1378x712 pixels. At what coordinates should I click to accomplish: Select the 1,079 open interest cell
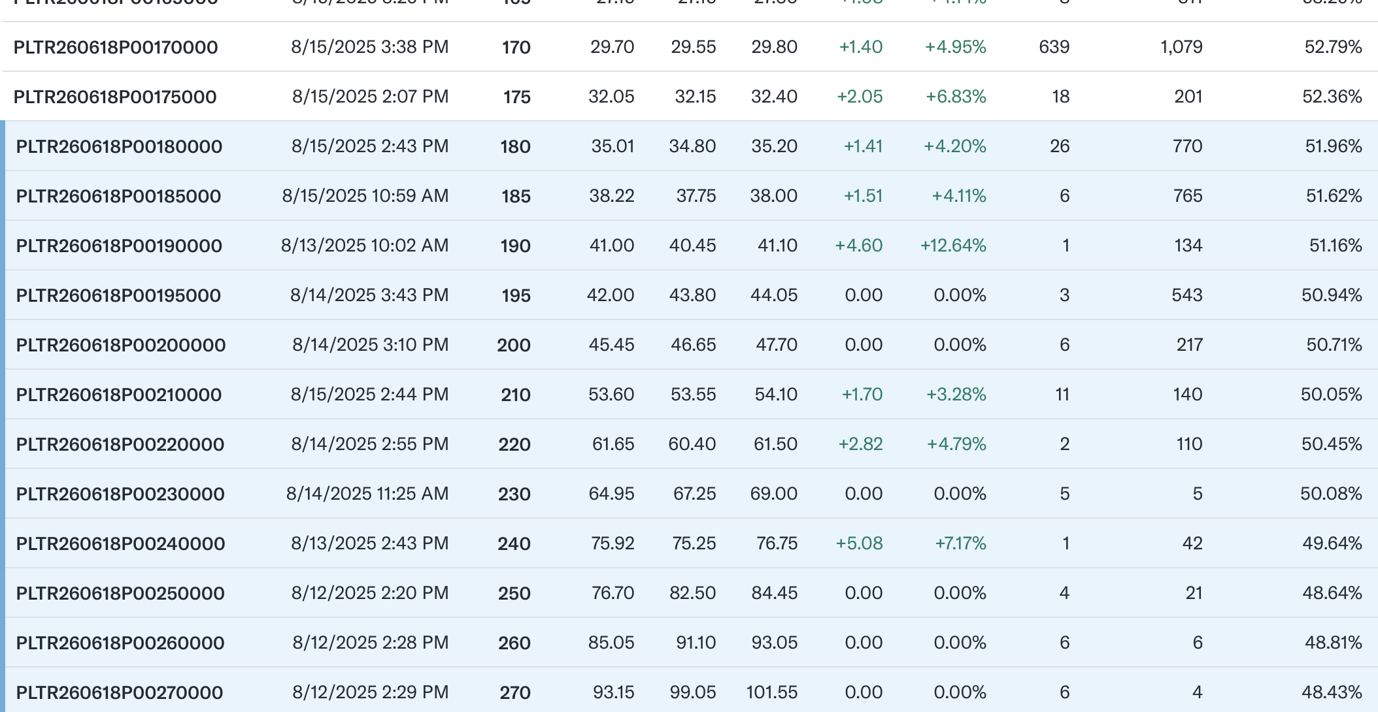point(1181,47)
